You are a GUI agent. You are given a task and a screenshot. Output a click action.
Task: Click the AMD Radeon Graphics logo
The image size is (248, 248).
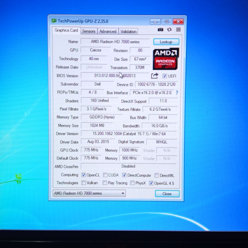[166, 59]
